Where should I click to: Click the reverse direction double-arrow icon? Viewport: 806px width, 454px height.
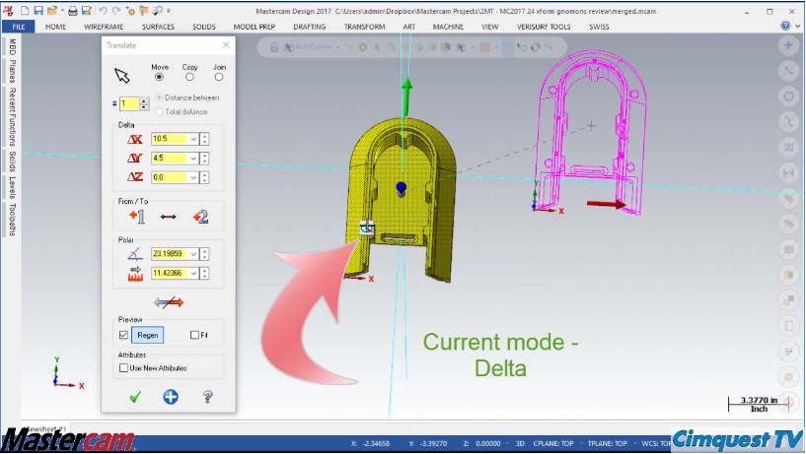[169, 302]
